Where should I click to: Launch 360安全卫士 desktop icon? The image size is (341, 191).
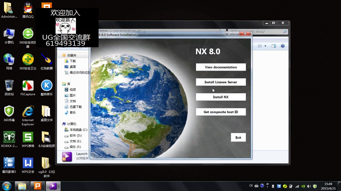(x=28, y=62)
